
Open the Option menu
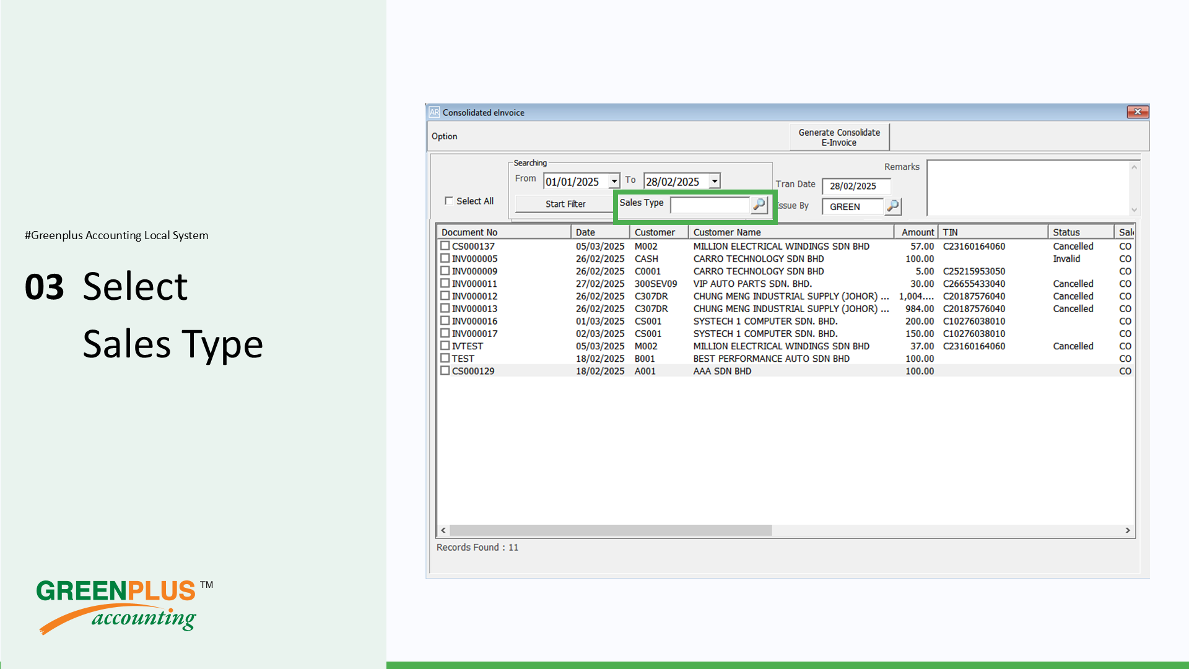pyautogui.click(x=444, y=136)
